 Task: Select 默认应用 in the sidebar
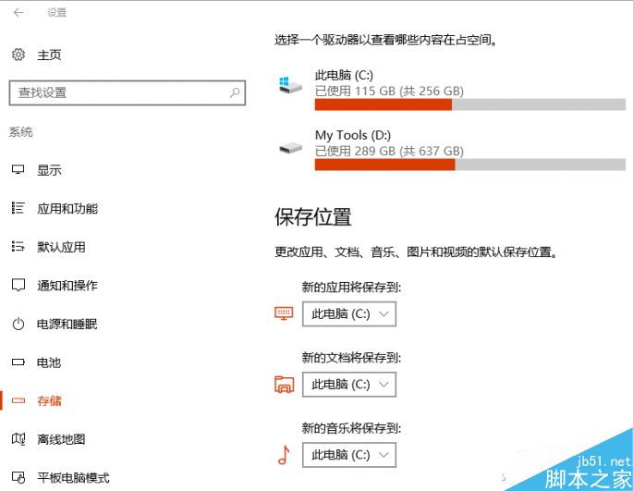click(x=61, y=247)
